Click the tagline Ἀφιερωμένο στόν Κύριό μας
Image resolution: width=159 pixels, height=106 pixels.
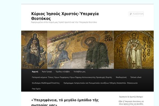64,22
